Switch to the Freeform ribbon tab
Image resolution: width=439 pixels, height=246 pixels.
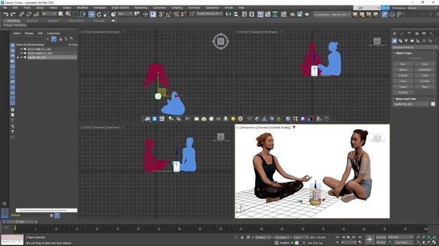32,20
